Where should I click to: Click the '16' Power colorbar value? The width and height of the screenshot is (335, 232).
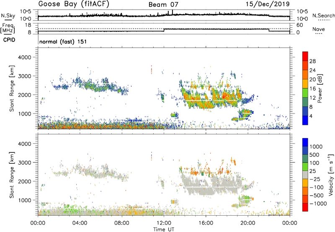[x=312, y=89]
